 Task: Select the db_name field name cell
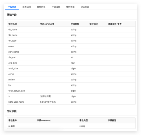click(13, 29)
